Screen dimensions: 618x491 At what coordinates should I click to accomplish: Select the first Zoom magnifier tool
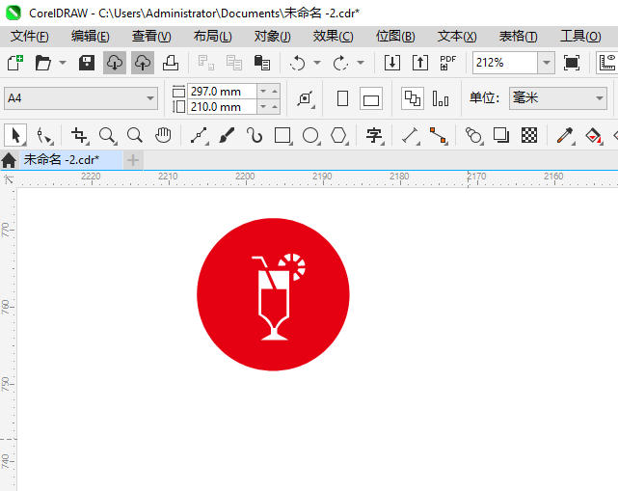click(107, 136)
